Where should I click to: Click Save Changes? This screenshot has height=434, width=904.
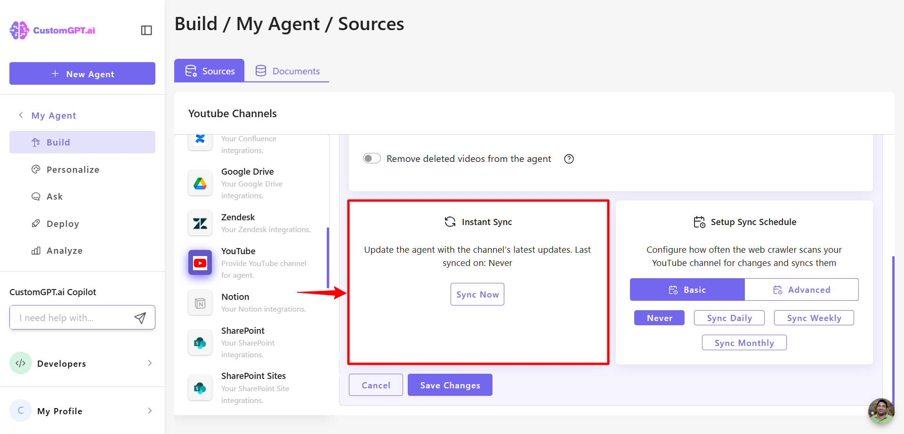click(x=450, y=385)
